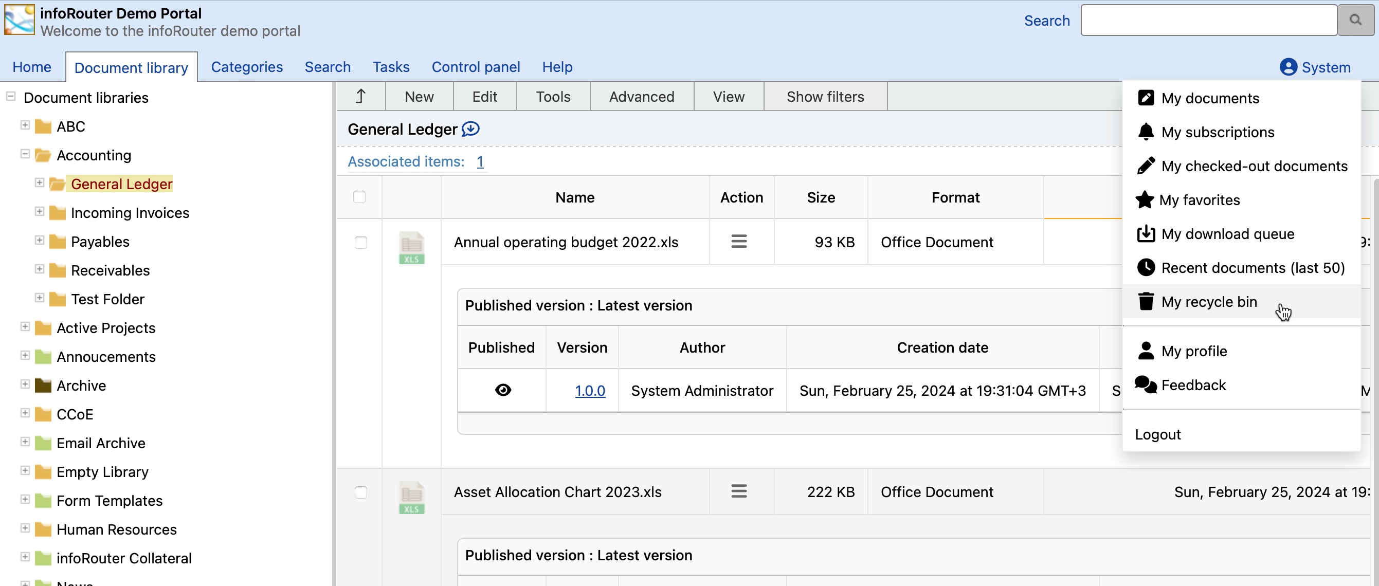Screen dimensions: 1379x586
Task: Select My recycle bin from user menu
Action: click(1208, 302)
